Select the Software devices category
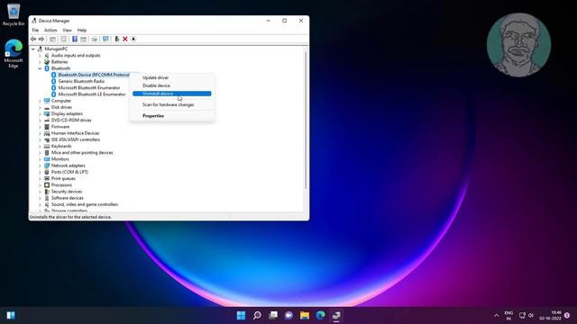The width and height of the screenshot is (577, 324). coord(68,198)
